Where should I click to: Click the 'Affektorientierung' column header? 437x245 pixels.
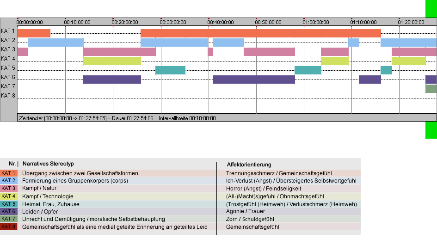tap(249, 165)
